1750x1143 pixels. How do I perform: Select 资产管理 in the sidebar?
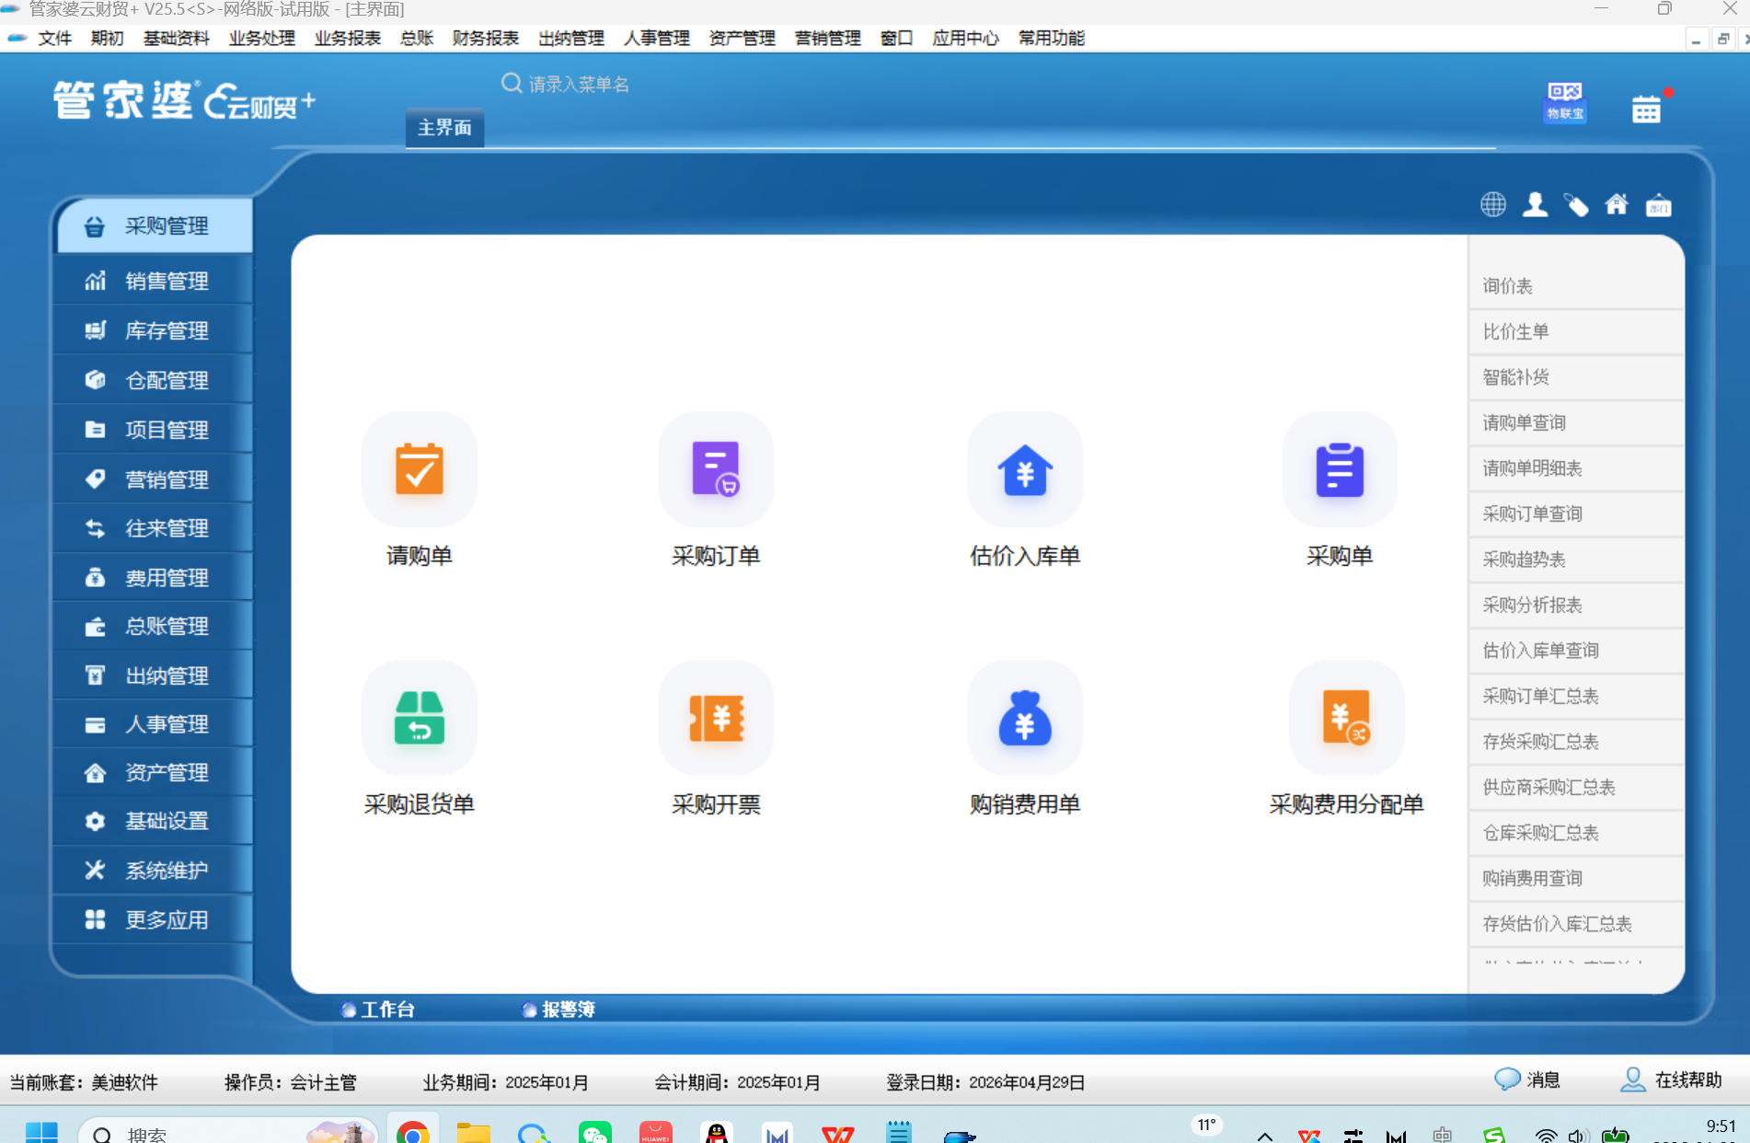point(153,772)
